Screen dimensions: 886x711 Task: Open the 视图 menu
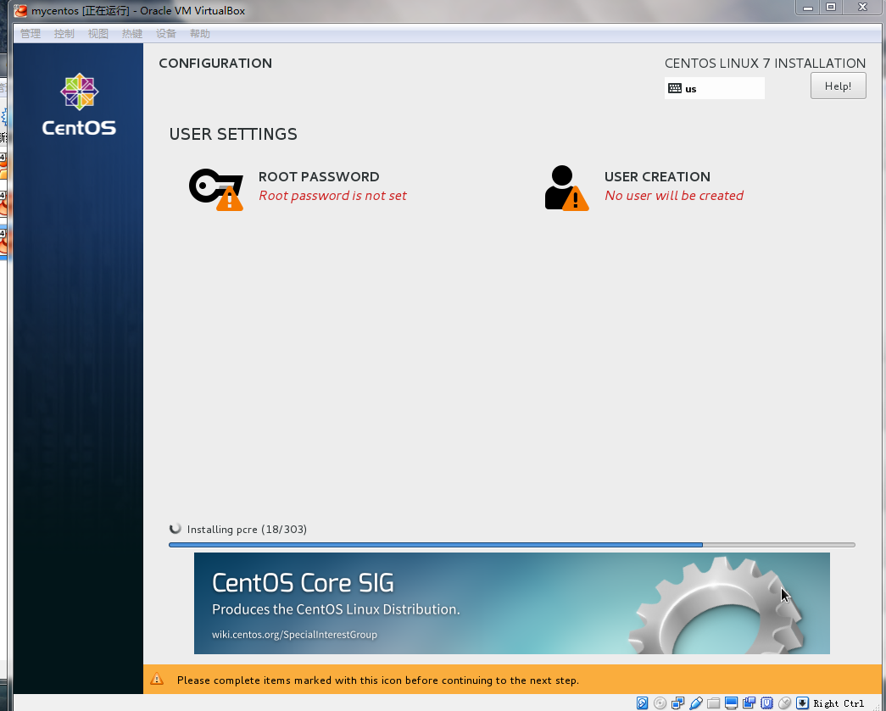98,34
